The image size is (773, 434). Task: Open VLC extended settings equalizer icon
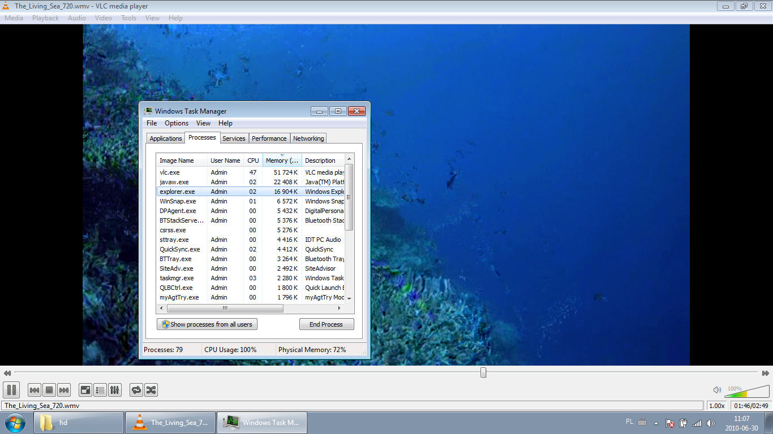point(115,390)
